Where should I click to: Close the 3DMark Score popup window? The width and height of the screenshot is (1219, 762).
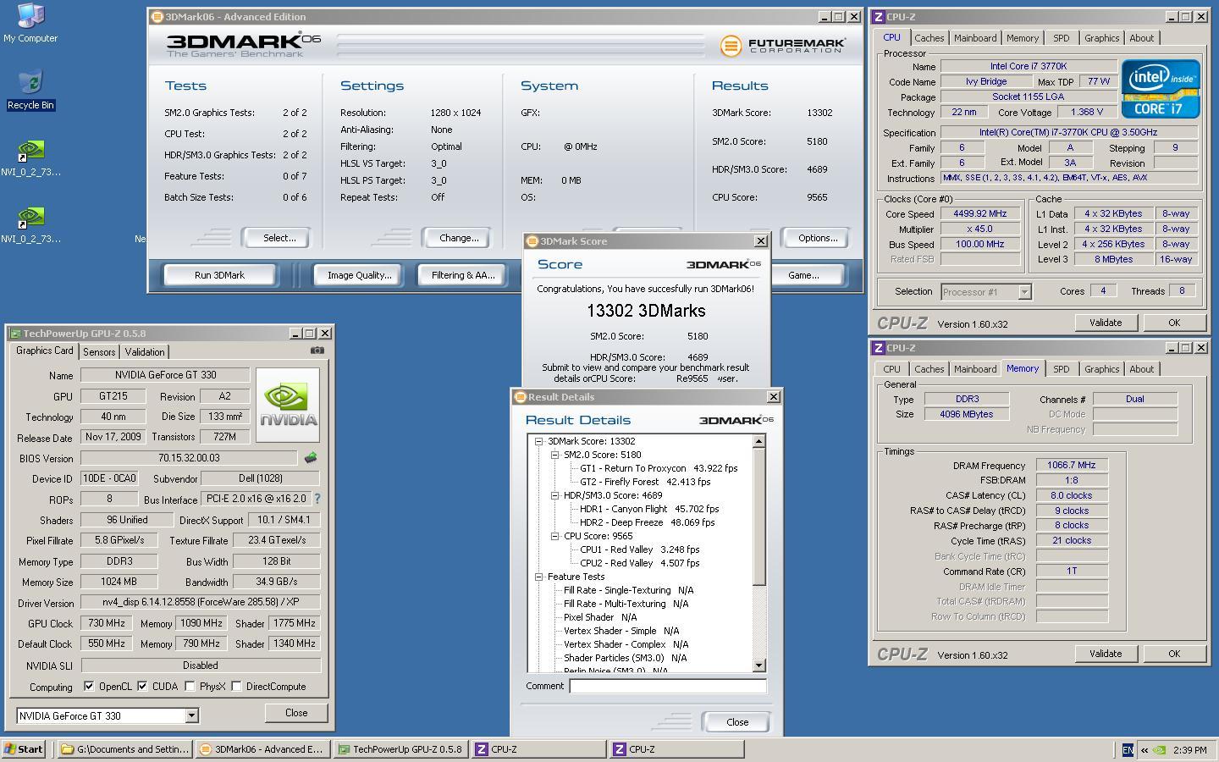pyautogui.click(x=760, y=240)
